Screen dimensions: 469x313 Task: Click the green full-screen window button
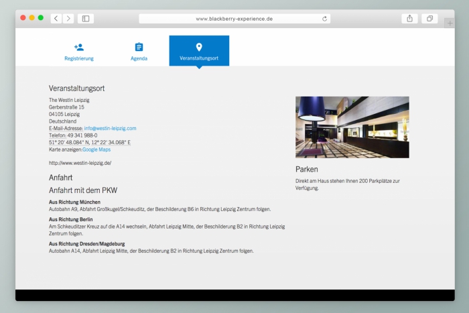pos(41,17)
